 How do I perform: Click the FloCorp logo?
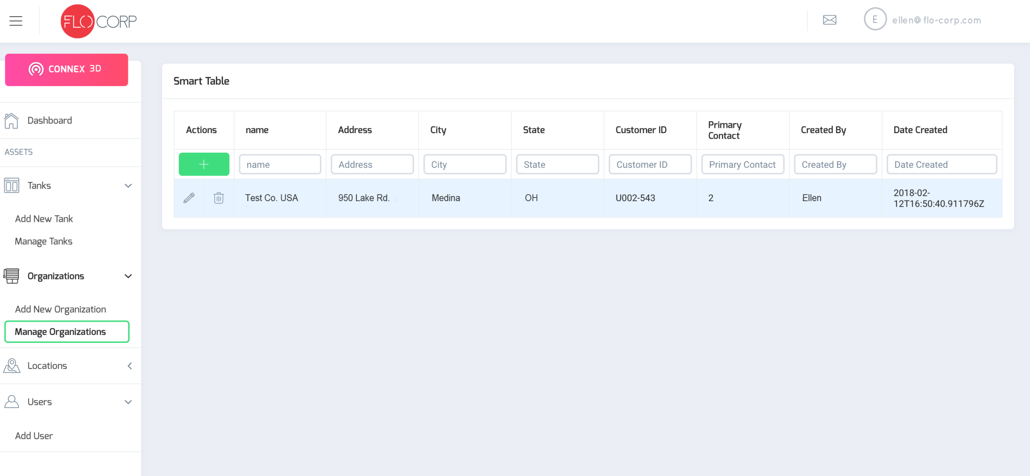pos(99,21)
